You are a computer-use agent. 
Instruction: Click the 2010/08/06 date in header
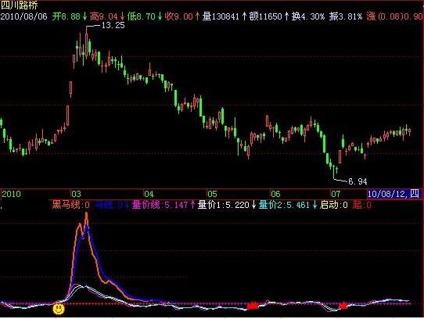(23, 16)
